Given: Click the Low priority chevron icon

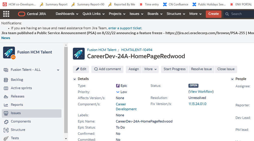Looking at the screenshot, I should (x=118, y=92).
